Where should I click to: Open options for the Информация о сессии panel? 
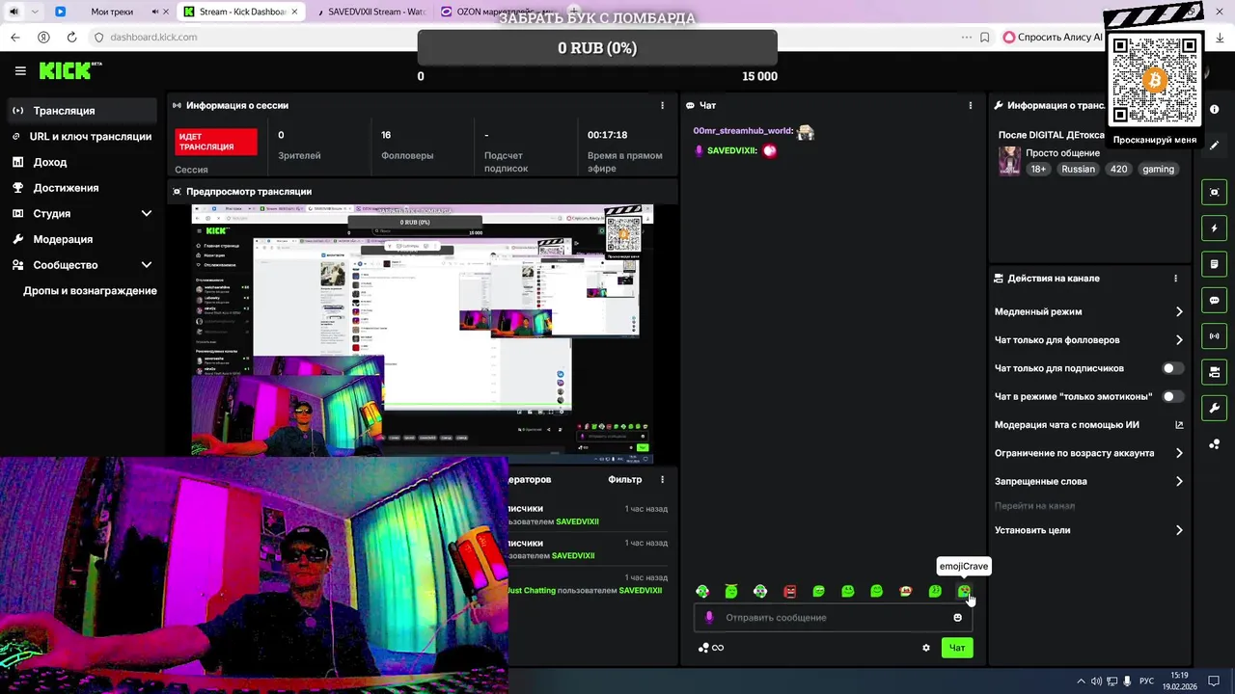point(662,105)
